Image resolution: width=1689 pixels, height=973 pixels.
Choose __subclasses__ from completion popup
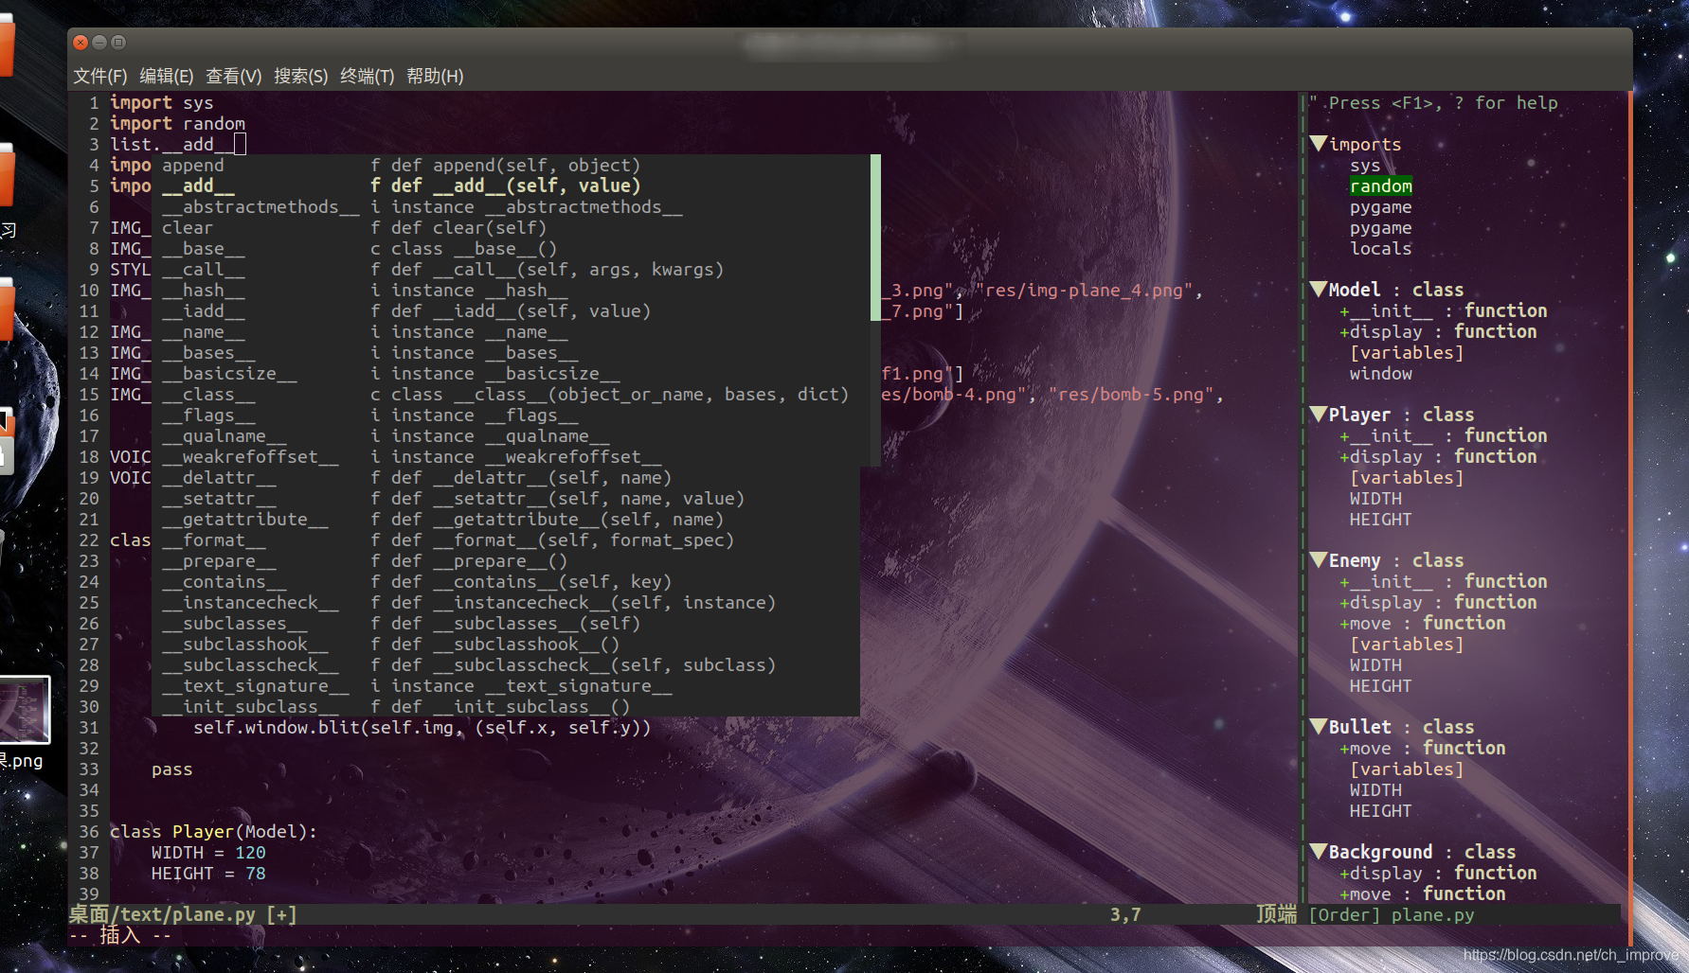click(x=506, y=623)
